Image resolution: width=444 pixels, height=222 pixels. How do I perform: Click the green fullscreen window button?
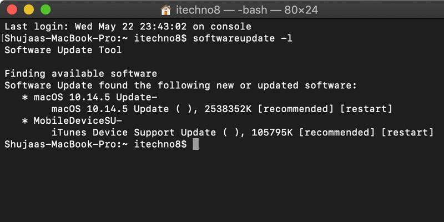point(46,10)
